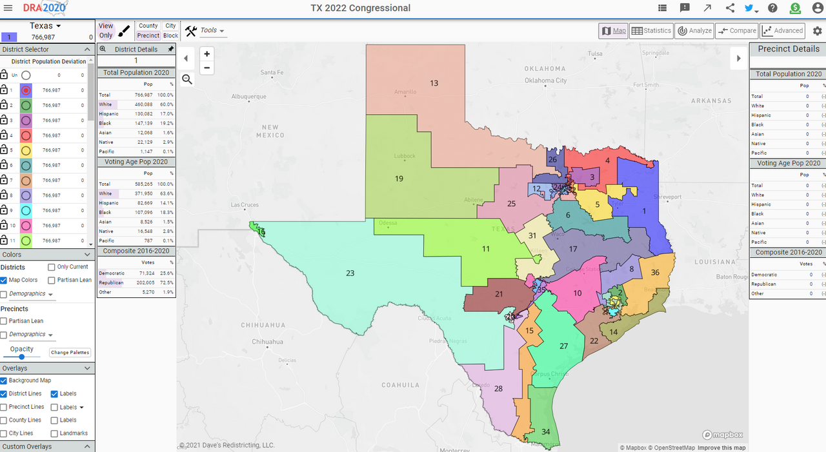Open the hamburger menu
Image resolution: width=826 pixels, height=452 pixels.
pyautogui.click(x=8, y=8)
